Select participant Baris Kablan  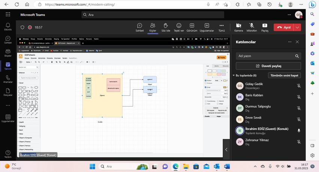tap(268, 97)
